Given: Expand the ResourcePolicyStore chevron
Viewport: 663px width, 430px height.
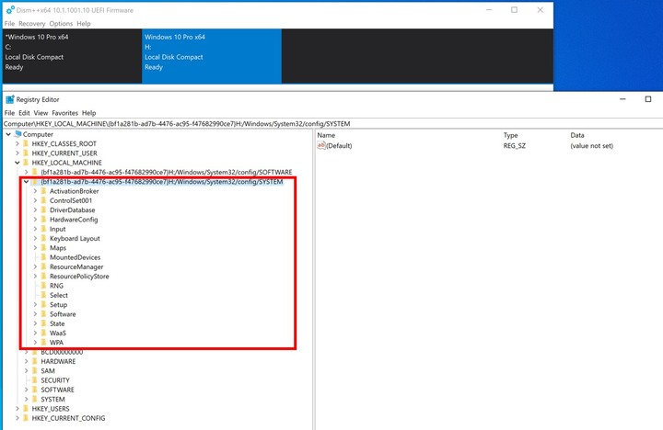Looking at the screenshot, I should coord(35,277).
